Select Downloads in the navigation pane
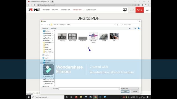The image size is (177, 99). point(48,33)
